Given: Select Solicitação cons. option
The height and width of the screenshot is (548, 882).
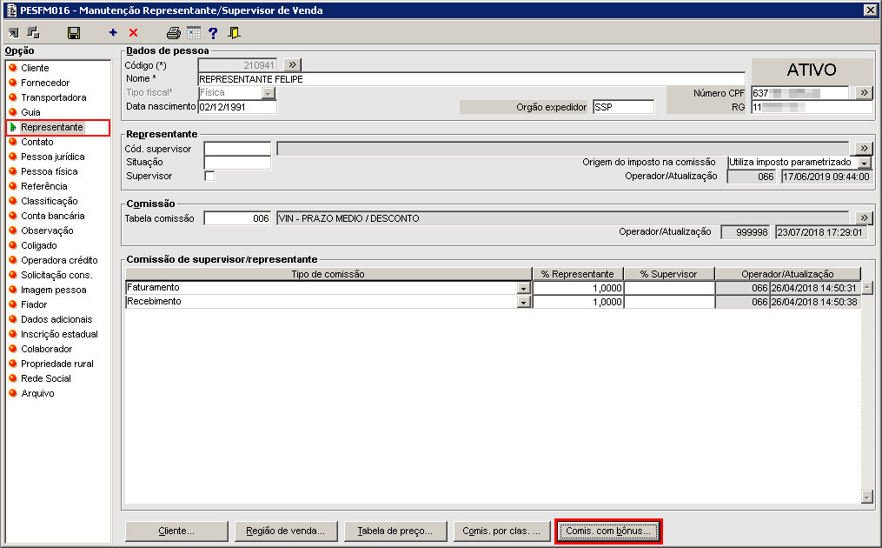Looking at the screenshot, I should (x=56, y=275).
